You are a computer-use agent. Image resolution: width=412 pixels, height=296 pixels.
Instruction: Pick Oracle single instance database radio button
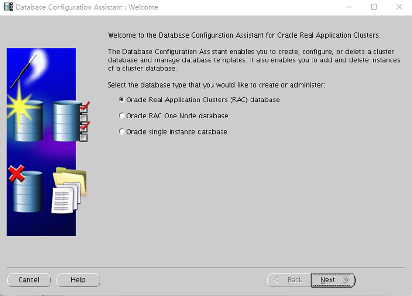[x=121, y=132]
